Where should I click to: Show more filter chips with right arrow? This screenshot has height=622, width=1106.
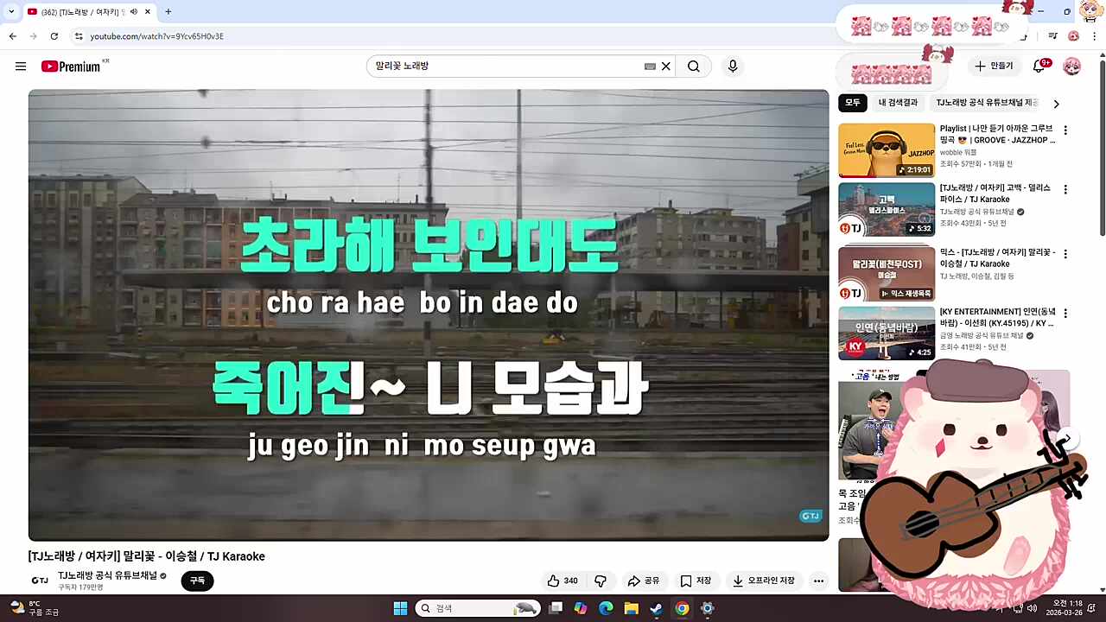pyautogui.click(x=1056, y=104)
